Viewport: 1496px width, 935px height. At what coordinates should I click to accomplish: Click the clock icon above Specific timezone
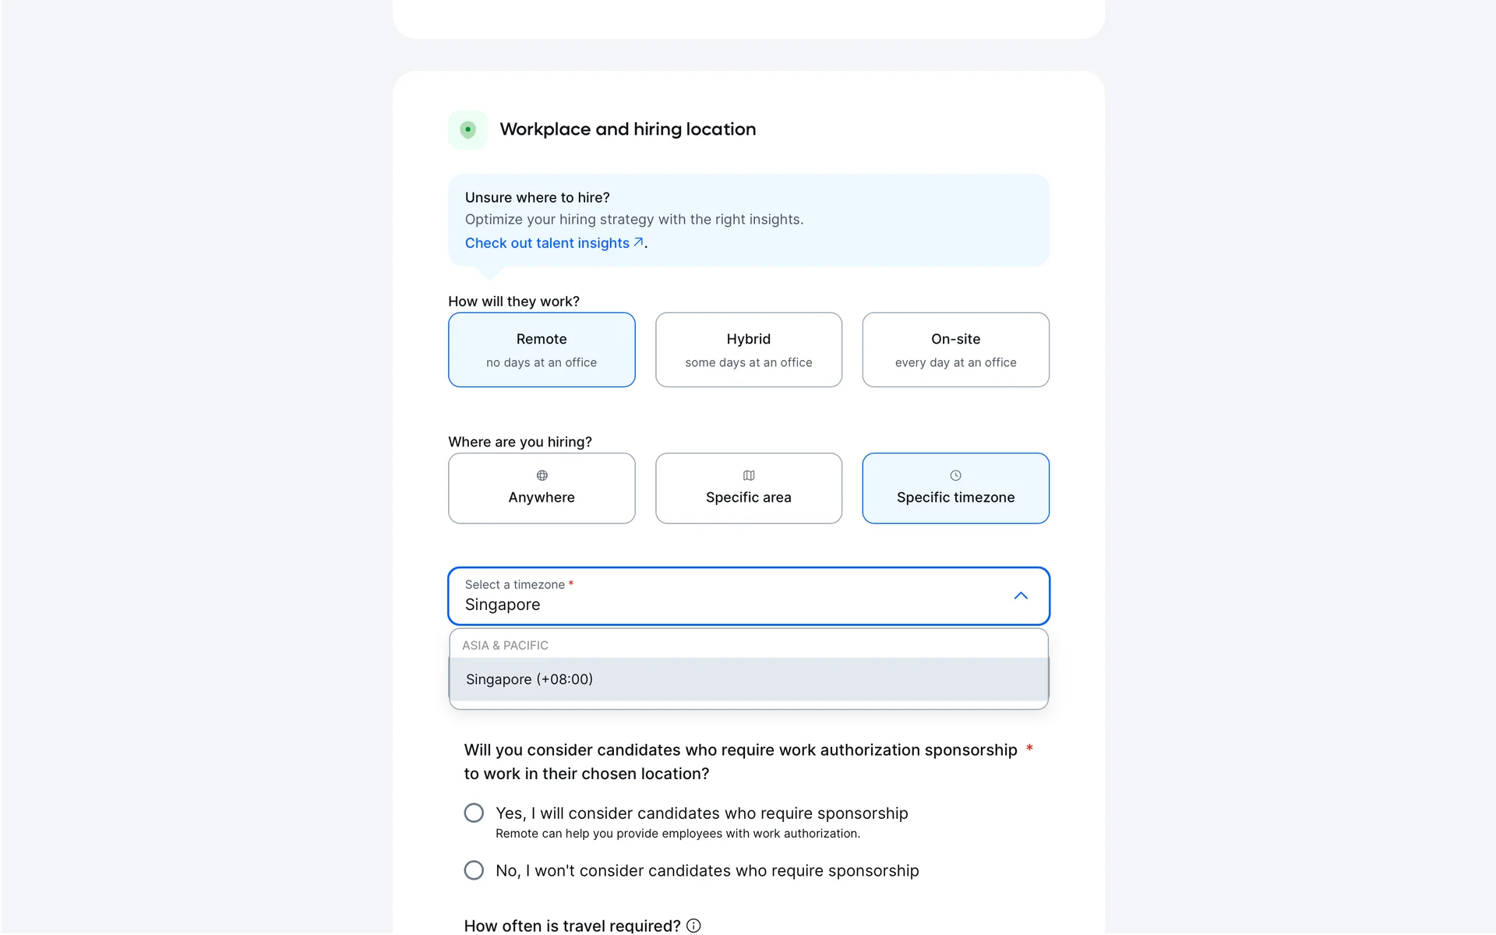[x=955, y=475]
